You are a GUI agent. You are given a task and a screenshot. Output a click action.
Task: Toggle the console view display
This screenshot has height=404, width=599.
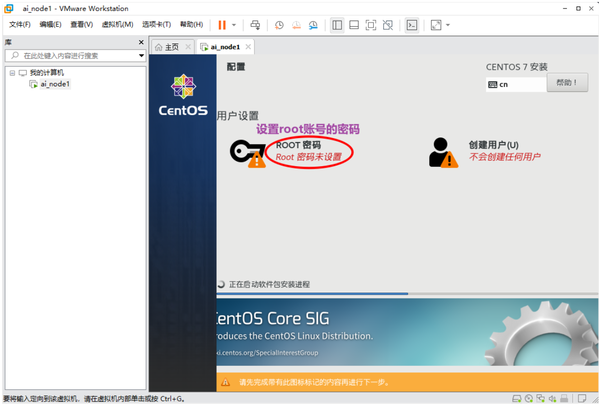[412, 25]
